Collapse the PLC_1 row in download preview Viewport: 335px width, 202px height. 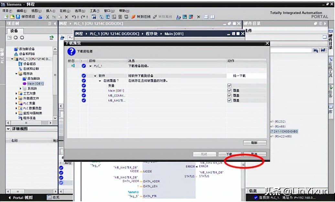[91, 66]
